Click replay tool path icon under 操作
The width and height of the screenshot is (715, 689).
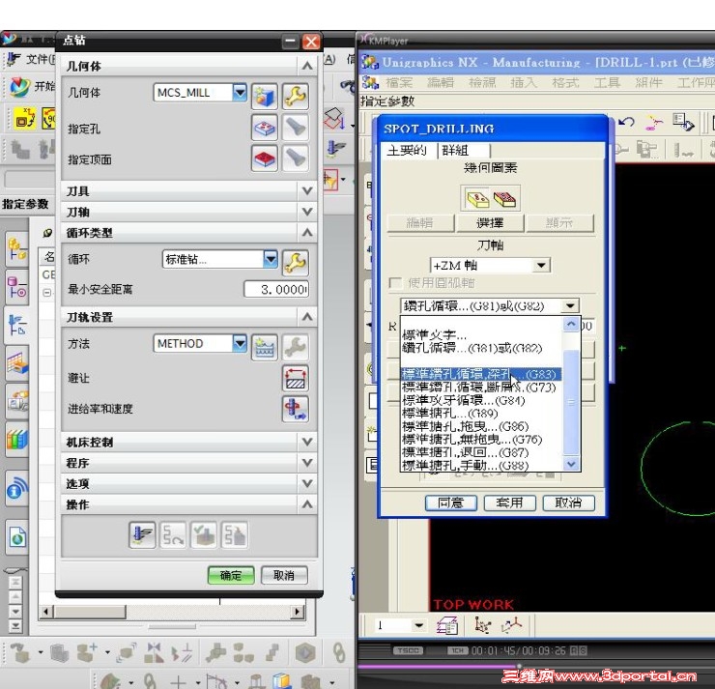173,534
